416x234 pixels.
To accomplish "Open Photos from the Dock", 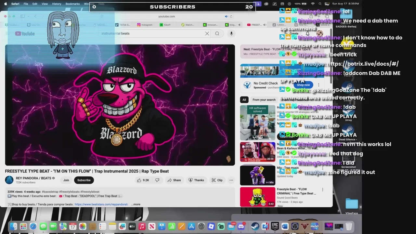I will point(83,227).
